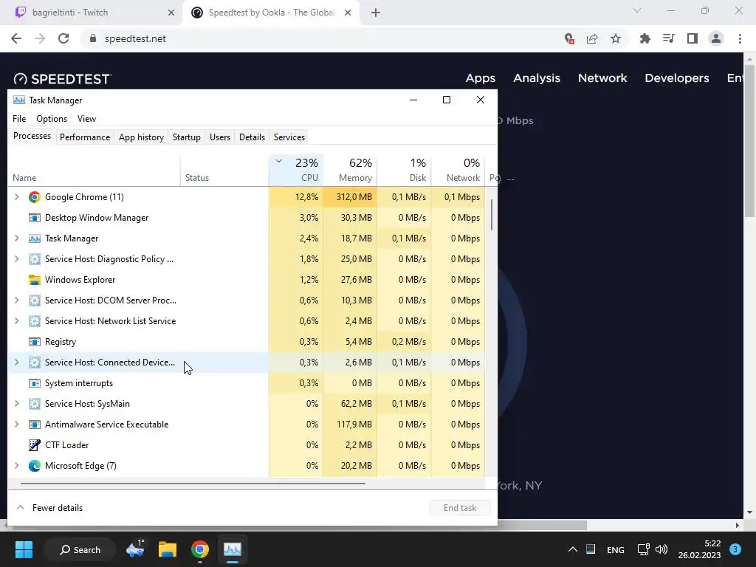Click the Microsoft Edge process icon

34,466
